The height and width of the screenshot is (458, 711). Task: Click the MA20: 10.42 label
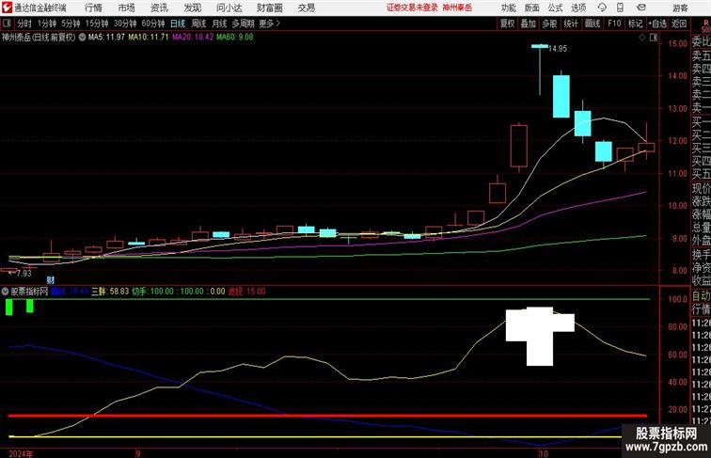[193, 38]
